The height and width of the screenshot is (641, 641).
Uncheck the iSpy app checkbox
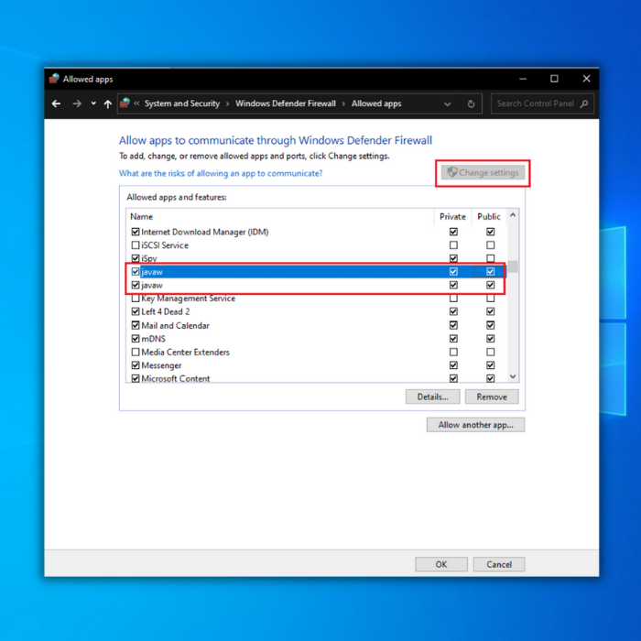point(136,258)
